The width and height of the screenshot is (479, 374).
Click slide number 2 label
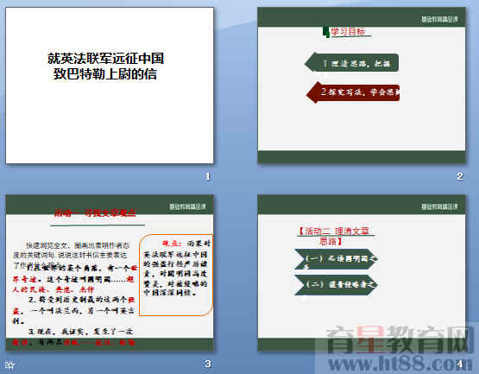tap(459, 176)
